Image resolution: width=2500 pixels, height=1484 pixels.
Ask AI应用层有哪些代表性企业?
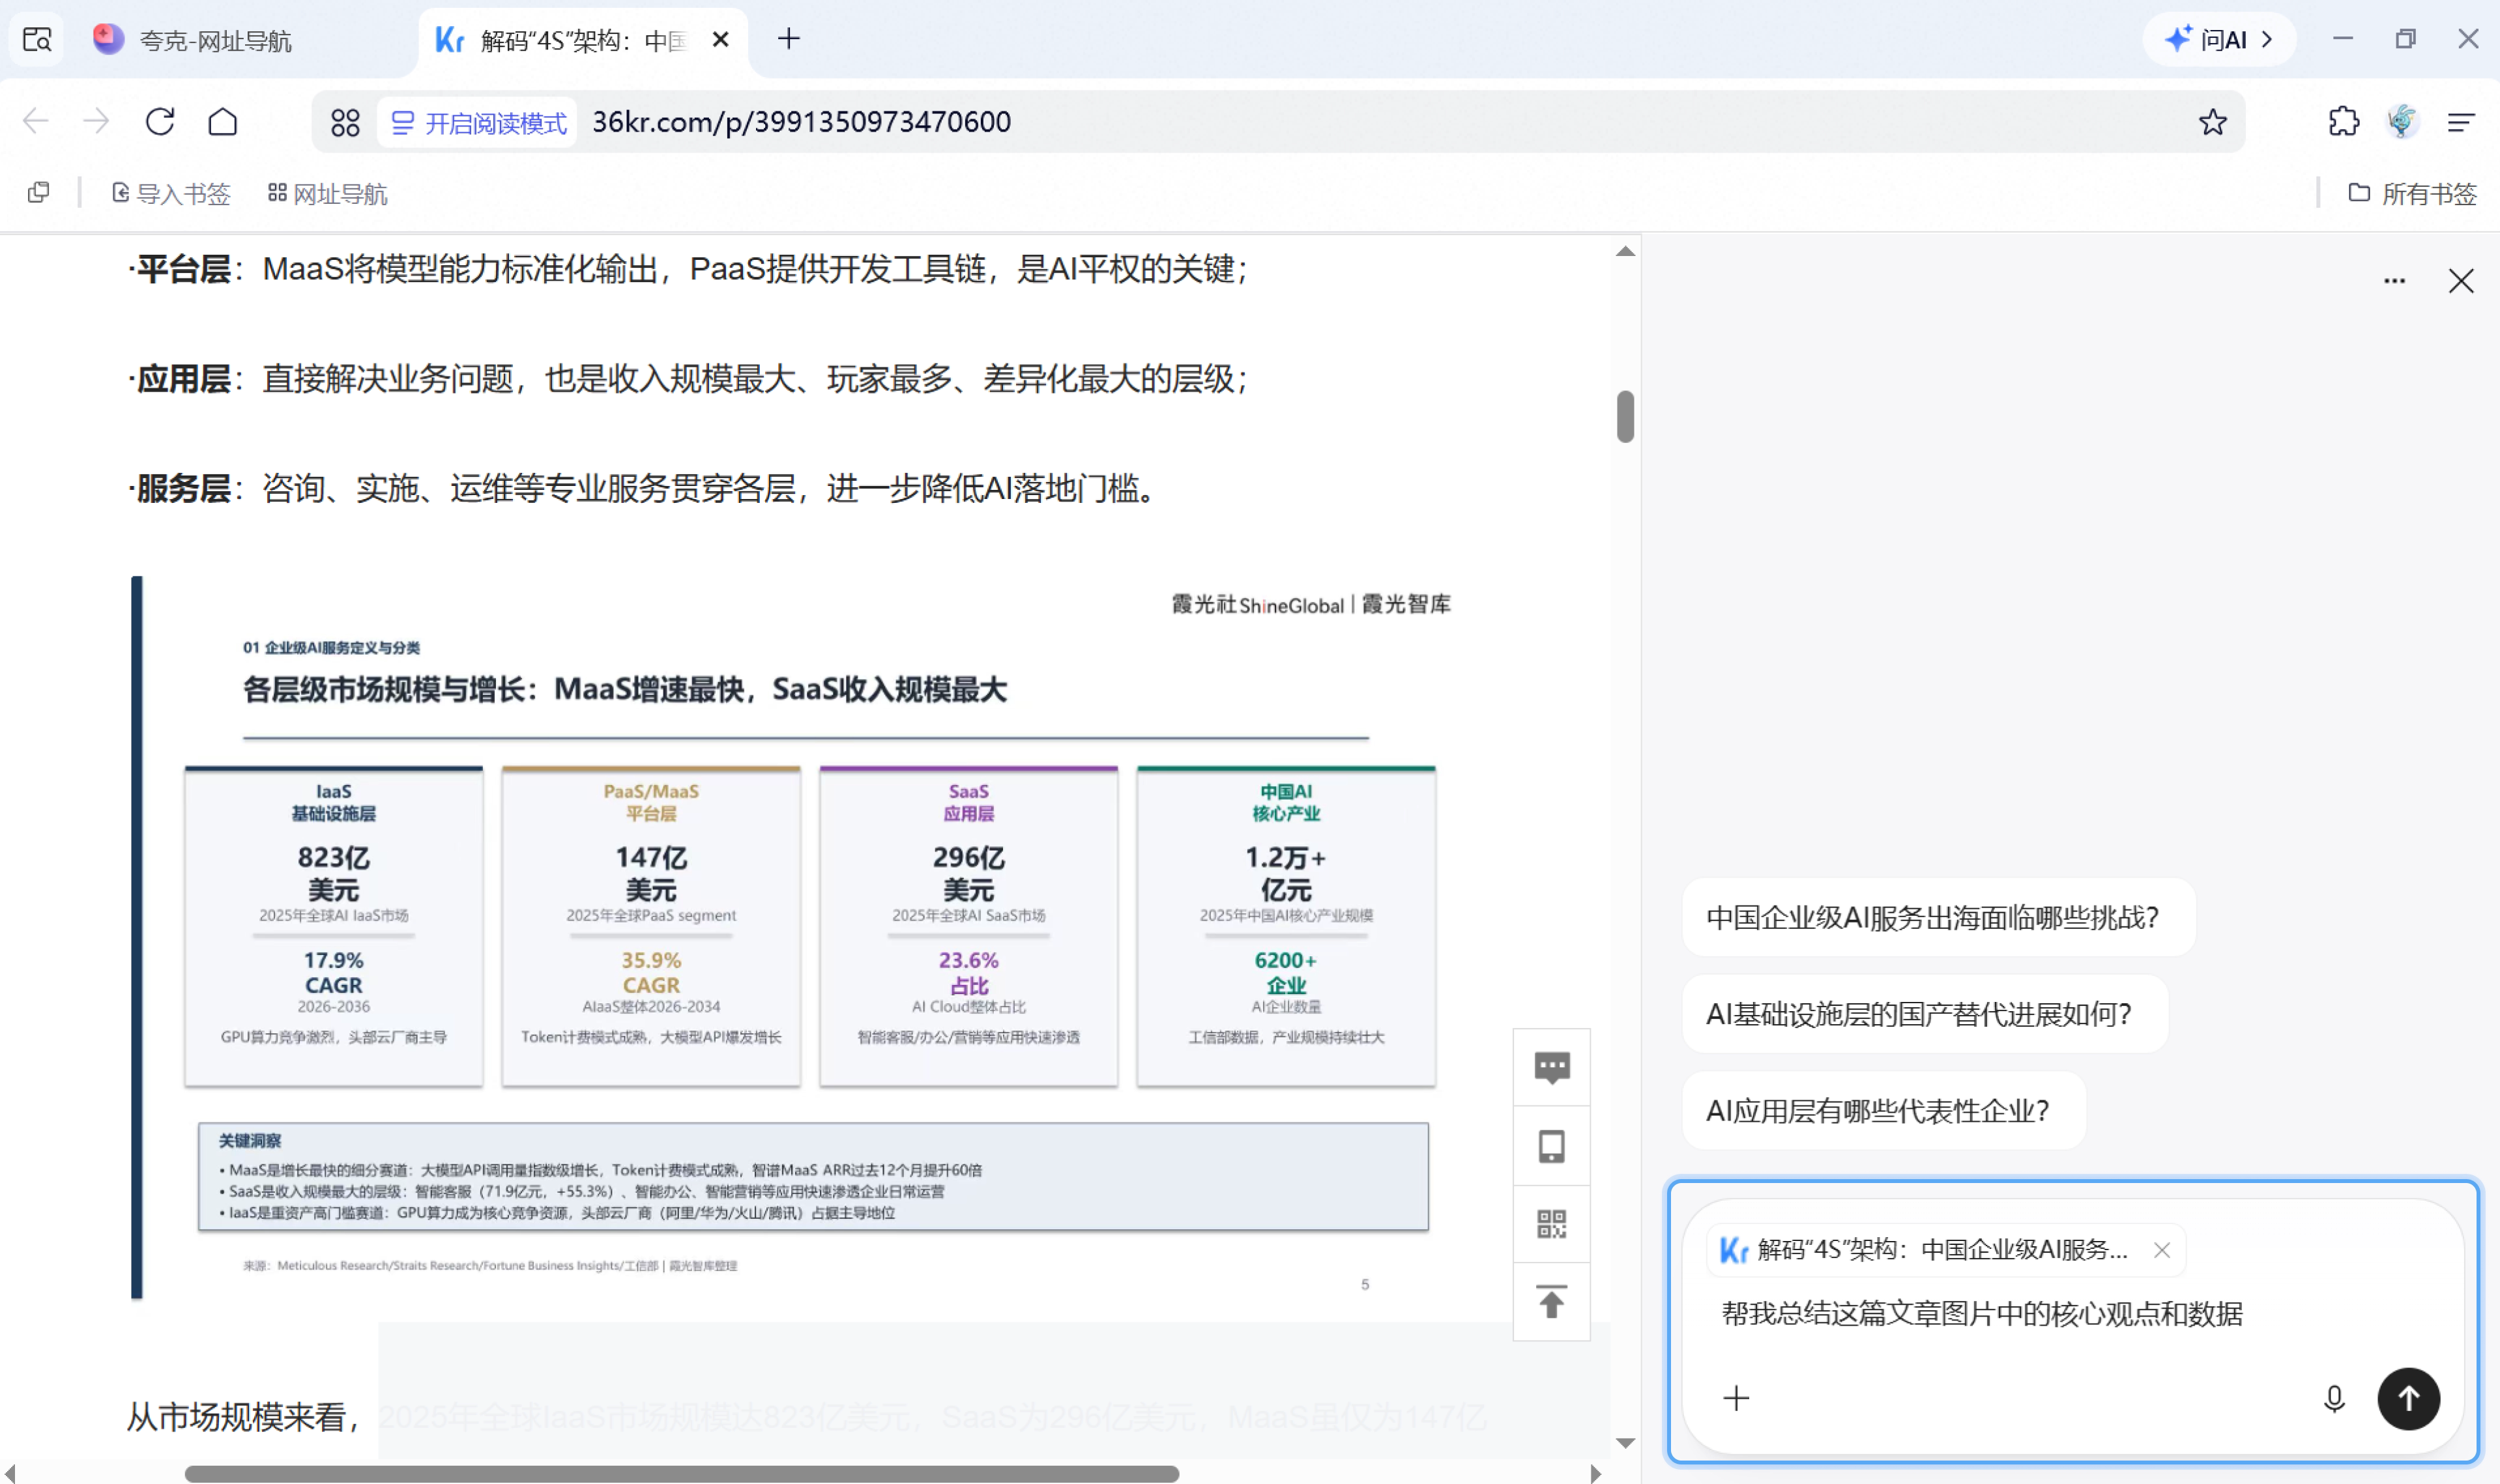pyautogui.click(x=1883, y=1111)
